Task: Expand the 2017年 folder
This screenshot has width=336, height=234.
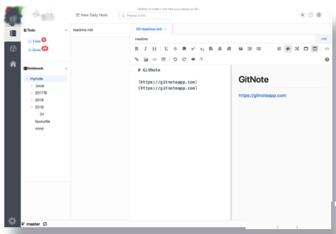Action: coord(32,93)
